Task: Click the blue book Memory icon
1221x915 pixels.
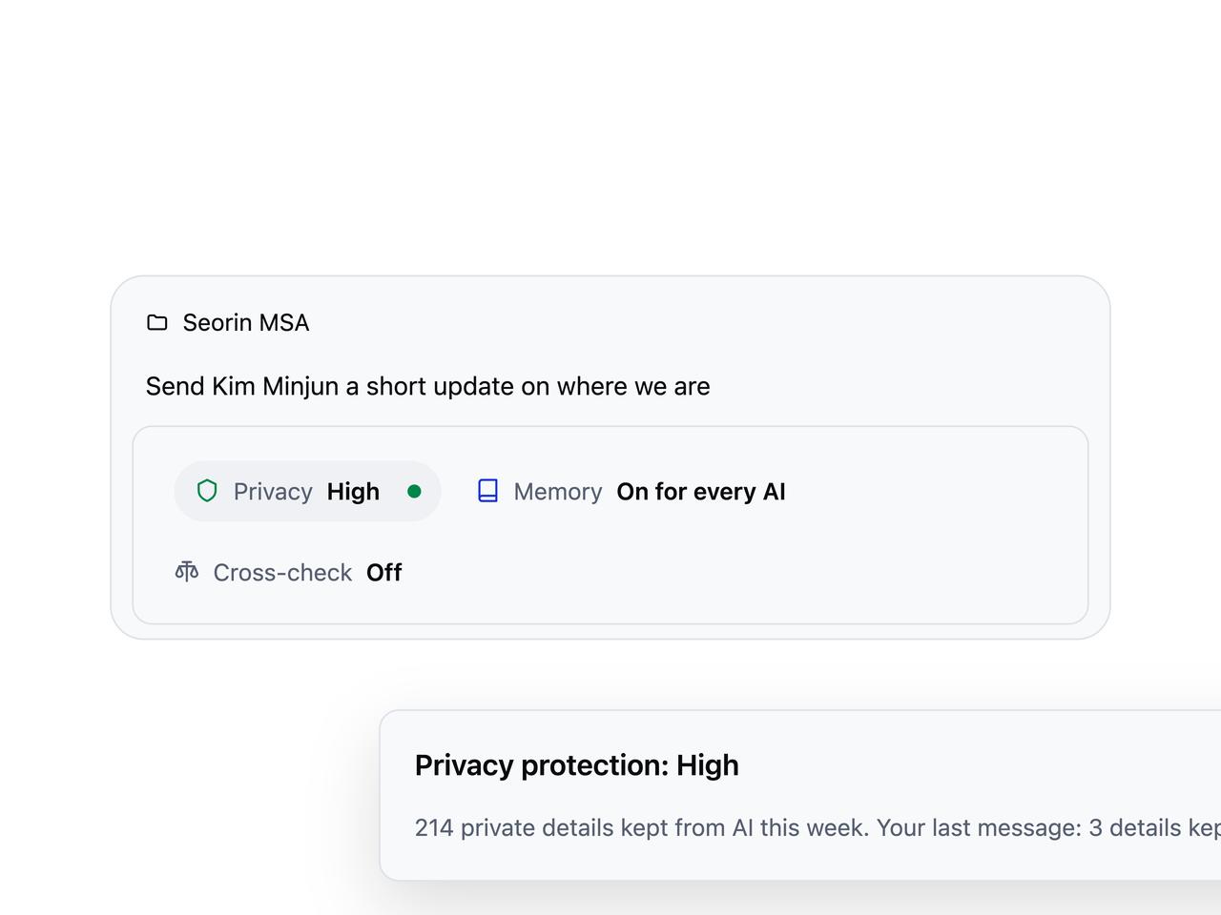Action: (x=487, y=491)
